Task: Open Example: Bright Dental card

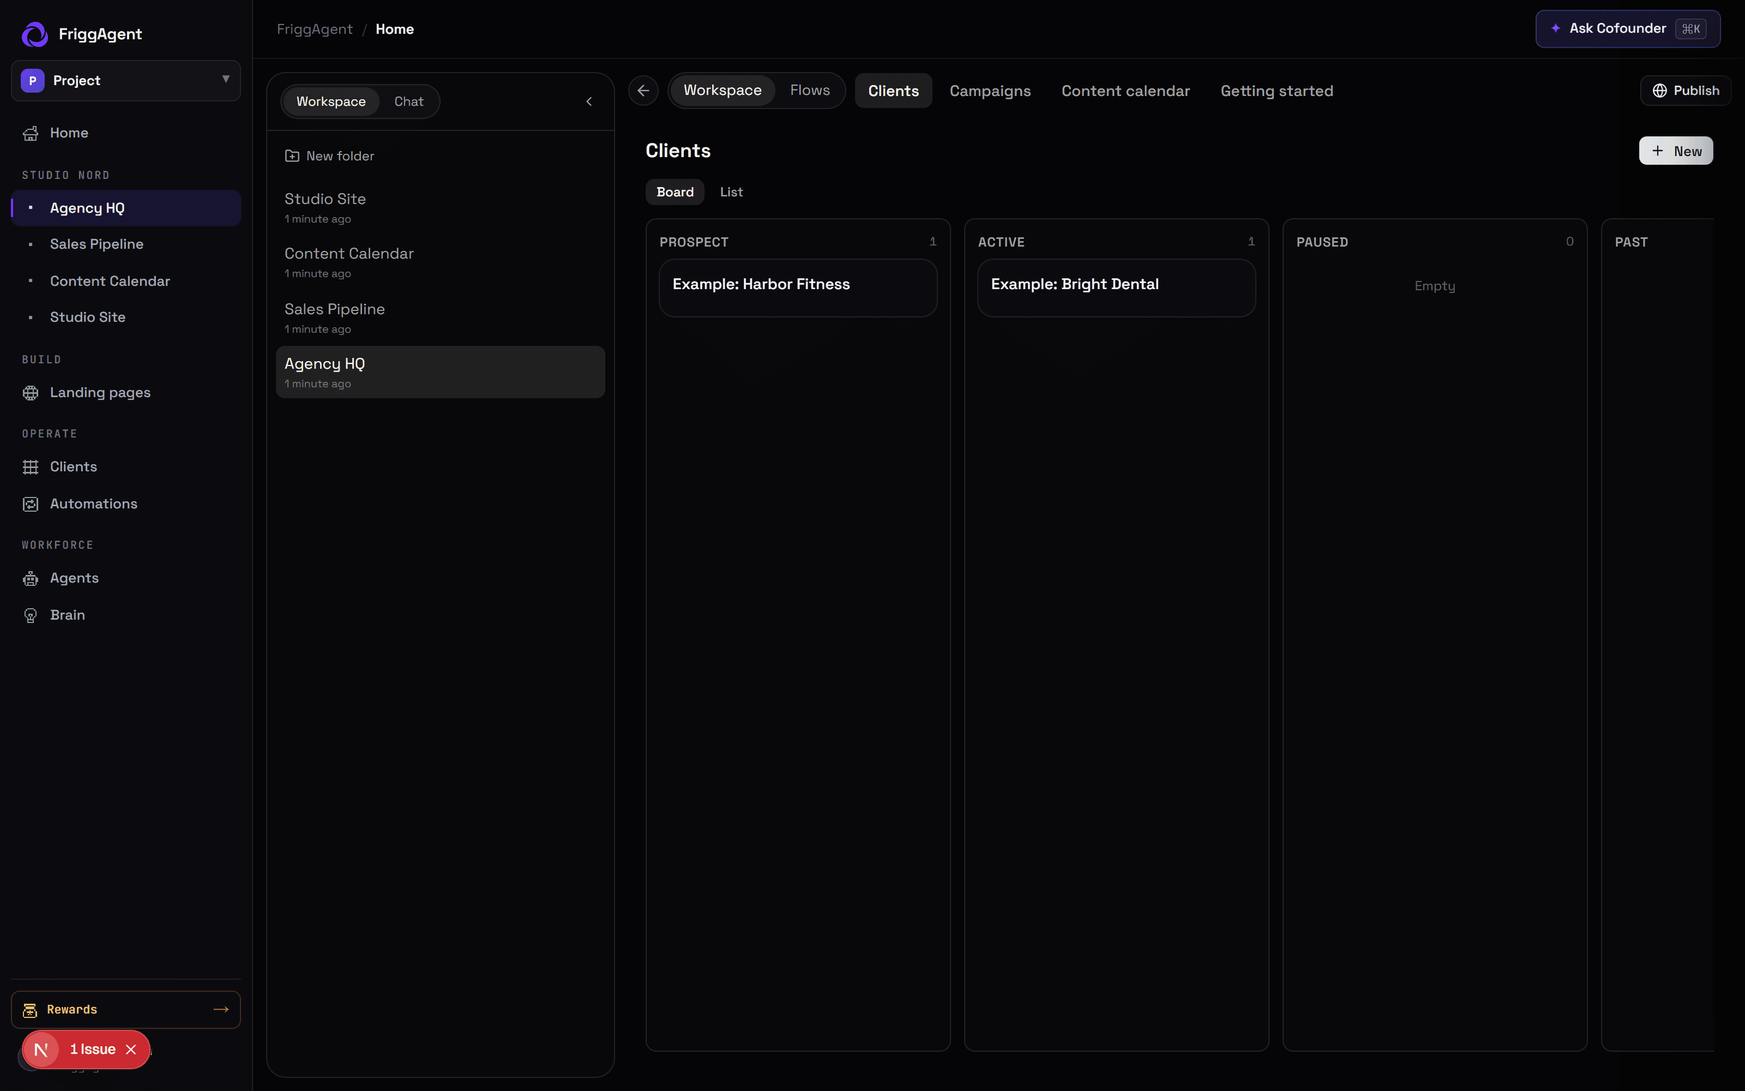Action: (1116, 288)
